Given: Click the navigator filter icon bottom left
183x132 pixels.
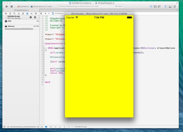Looking at the screenshot, I should (x=5, y=127).
